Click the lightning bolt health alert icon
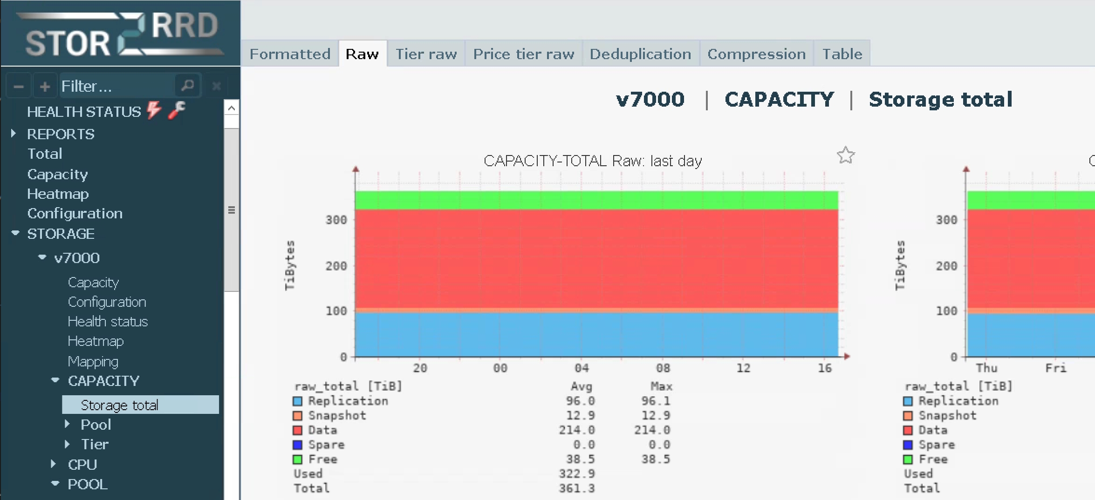 pos(154,110)
